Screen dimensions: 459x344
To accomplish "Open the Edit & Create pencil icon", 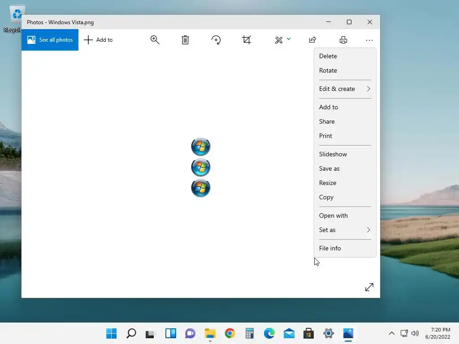I will pos(279,40).
